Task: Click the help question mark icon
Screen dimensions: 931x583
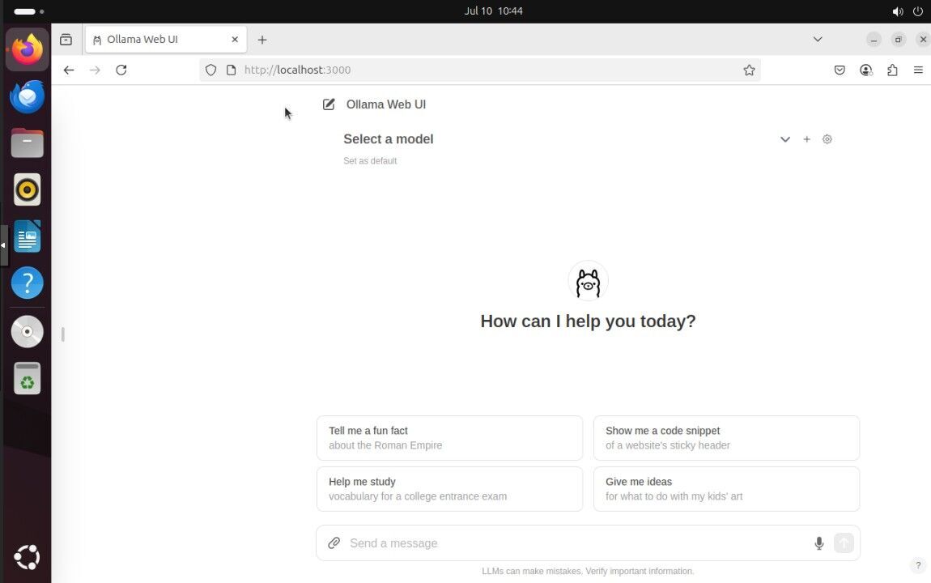Action: pos(917,565)
